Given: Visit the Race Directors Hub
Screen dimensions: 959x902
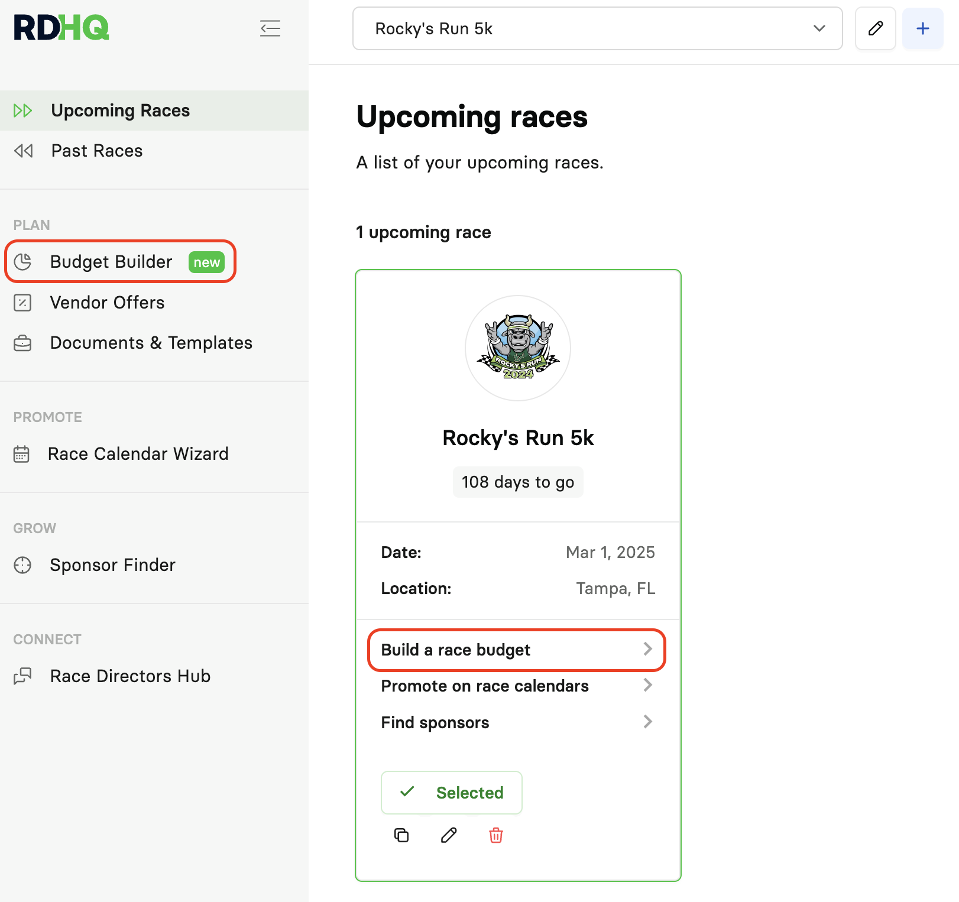Looking at the screenshot, I should coord(130,676).
